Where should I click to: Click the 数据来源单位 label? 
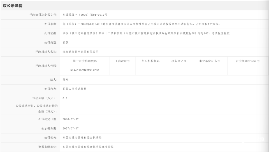pyautogui.click(x=48, y=147)
